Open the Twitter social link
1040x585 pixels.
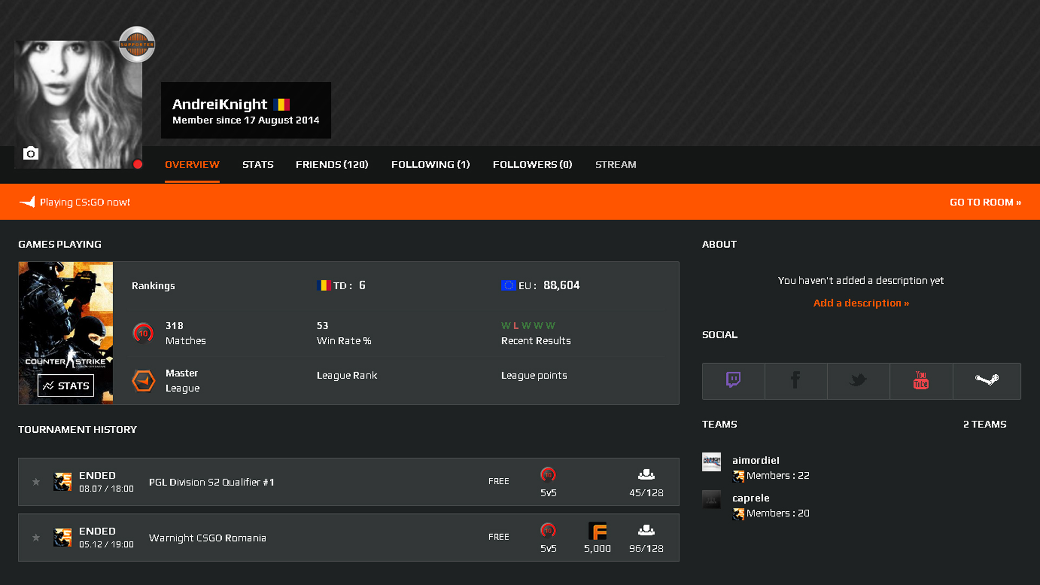coord(858,381)
